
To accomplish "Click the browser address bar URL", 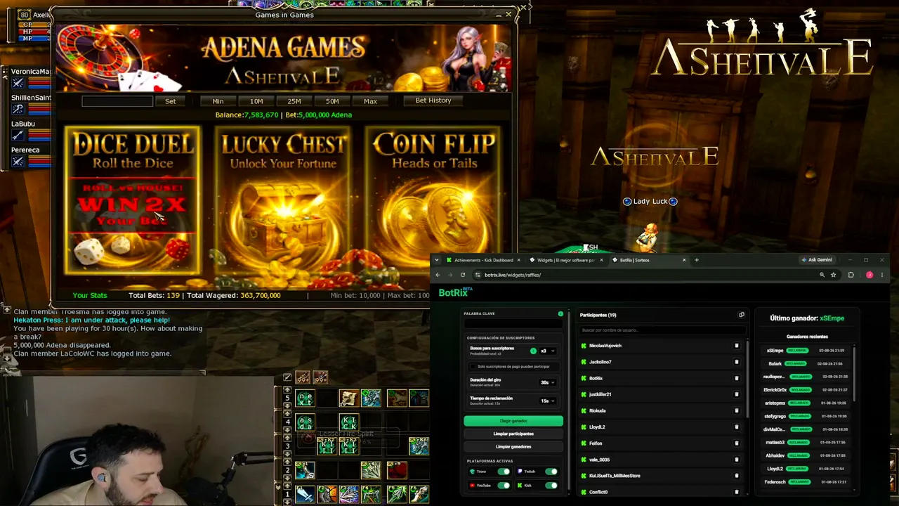I will pos(513,275).
